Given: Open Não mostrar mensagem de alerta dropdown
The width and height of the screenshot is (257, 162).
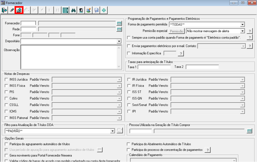Looking at the screenshot, I should click(x=242, y=31).
